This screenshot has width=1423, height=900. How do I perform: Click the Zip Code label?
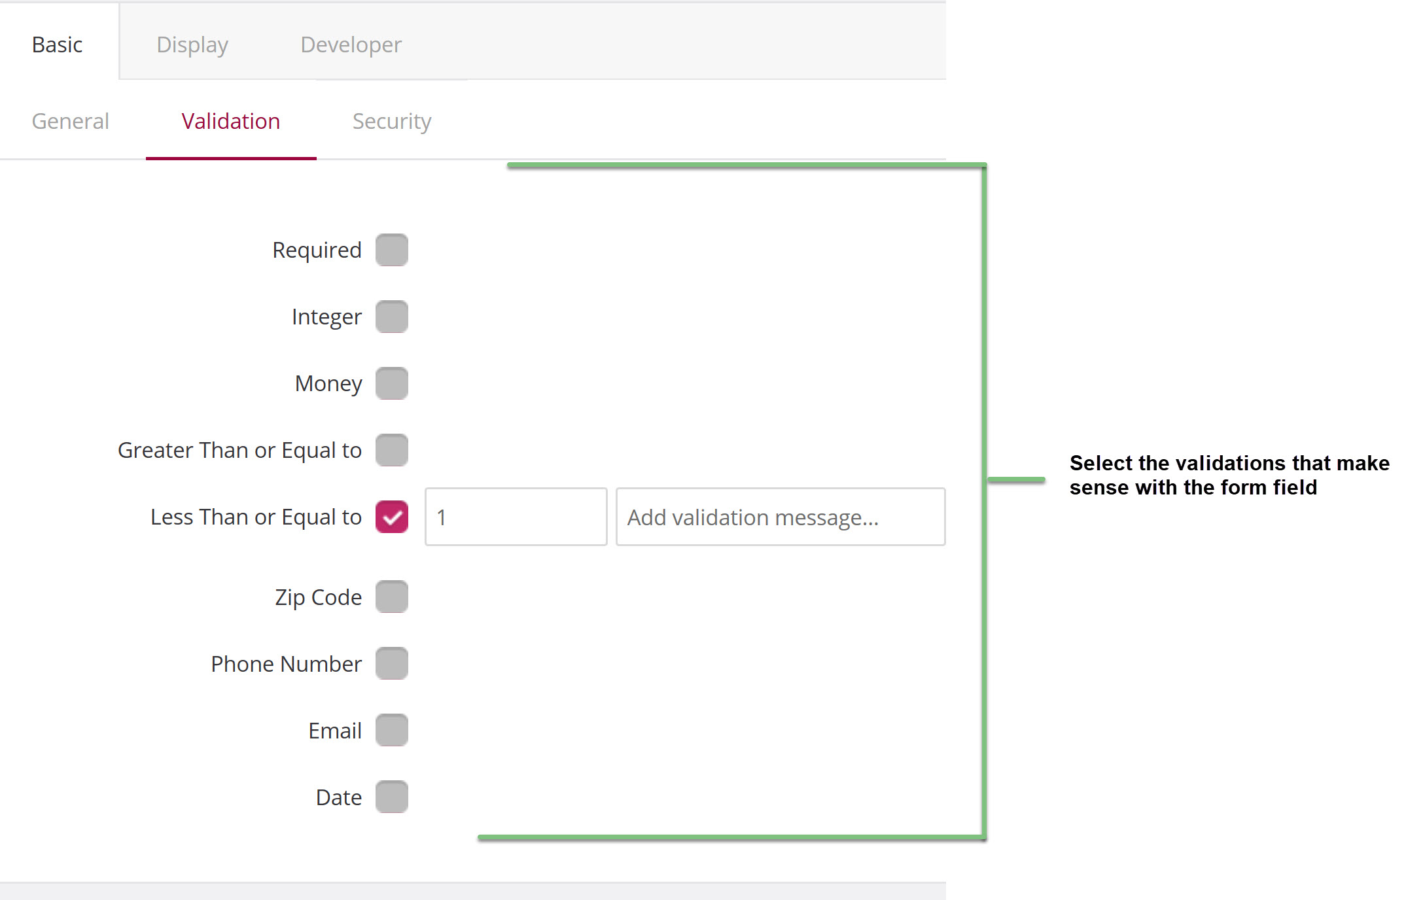coord(319,597)
